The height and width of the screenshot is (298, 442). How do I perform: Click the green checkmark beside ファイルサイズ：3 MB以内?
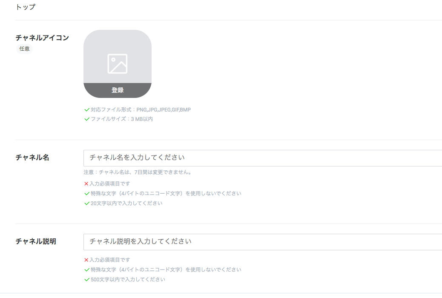pyautogui.click(x=86, y=120)
